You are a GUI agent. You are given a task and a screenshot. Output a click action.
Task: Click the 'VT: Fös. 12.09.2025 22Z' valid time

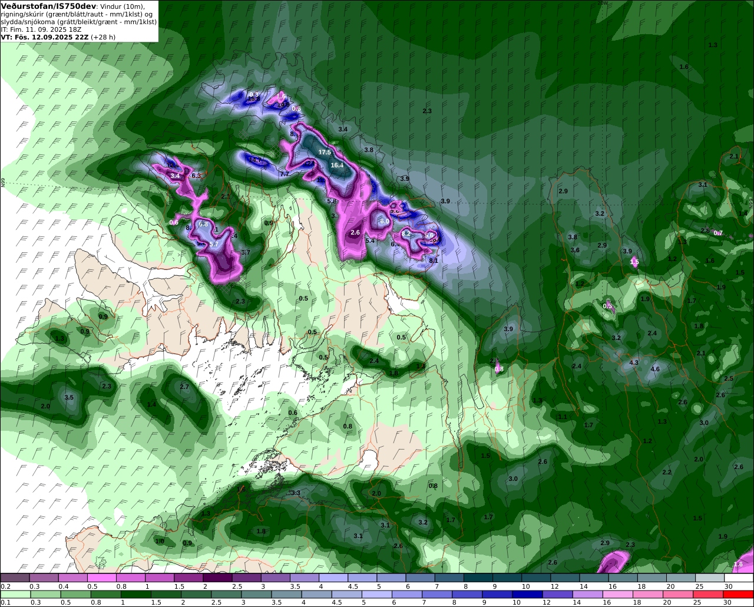(44, 37)
